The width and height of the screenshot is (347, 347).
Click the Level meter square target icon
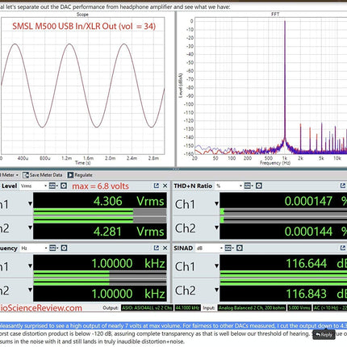pos(64,186)
